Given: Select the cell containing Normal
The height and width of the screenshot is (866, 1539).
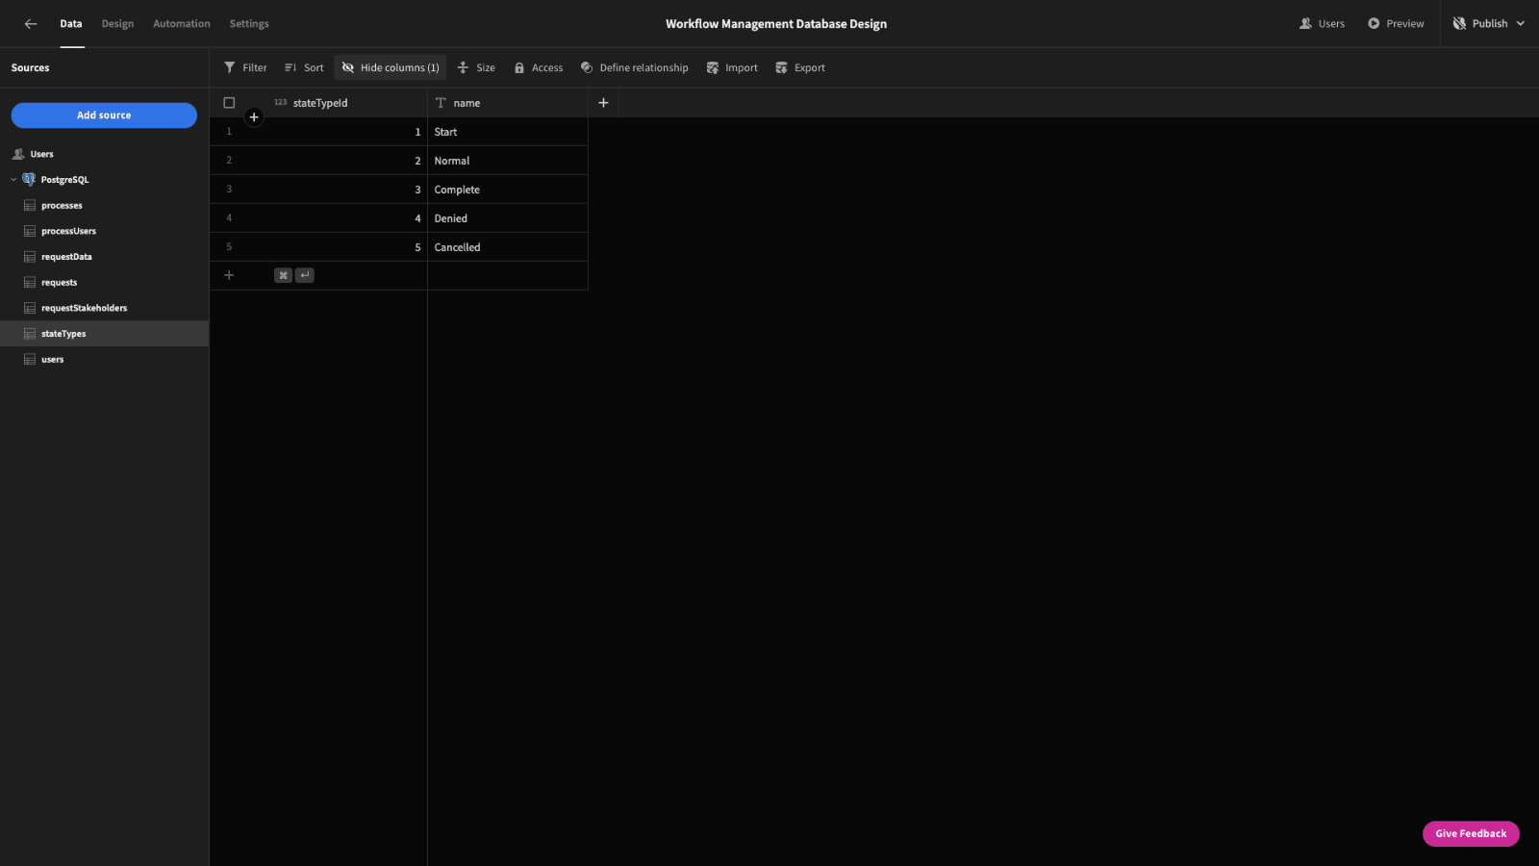Looking at the screenshot, I should click(x=508, y=161).
